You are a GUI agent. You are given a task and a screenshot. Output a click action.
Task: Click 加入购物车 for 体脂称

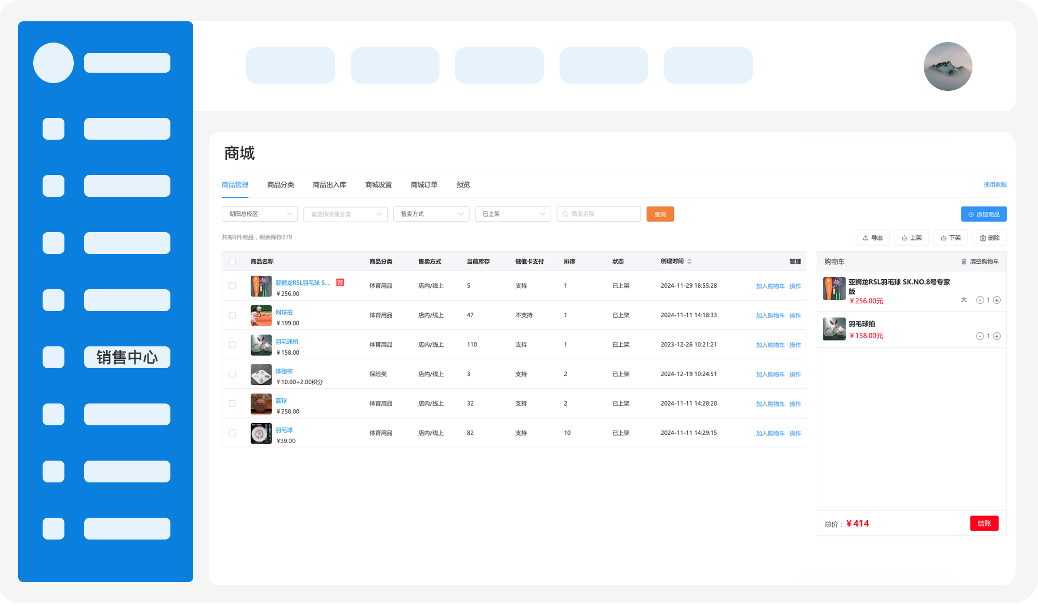770,374
